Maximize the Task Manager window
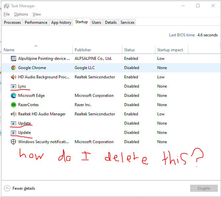Image resolution: width=221 pixels, height=197 pixels. pyautogui.click(x=198, y=6)
